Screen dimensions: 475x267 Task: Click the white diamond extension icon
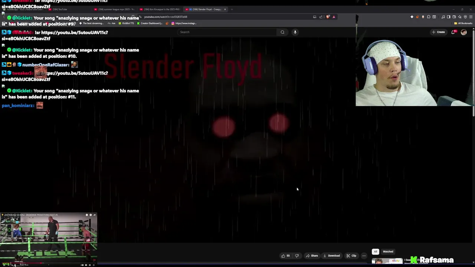(x=412, y=17)
